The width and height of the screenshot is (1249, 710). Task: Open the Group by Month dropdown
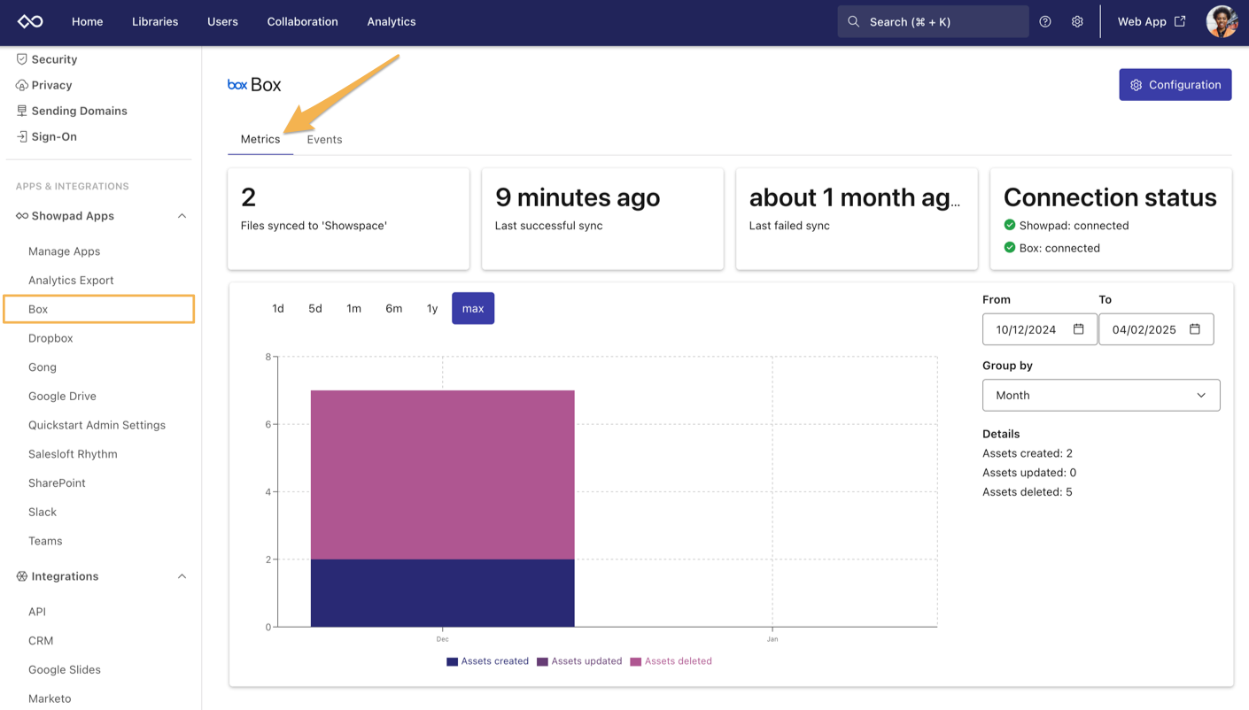click(1101, 395)
